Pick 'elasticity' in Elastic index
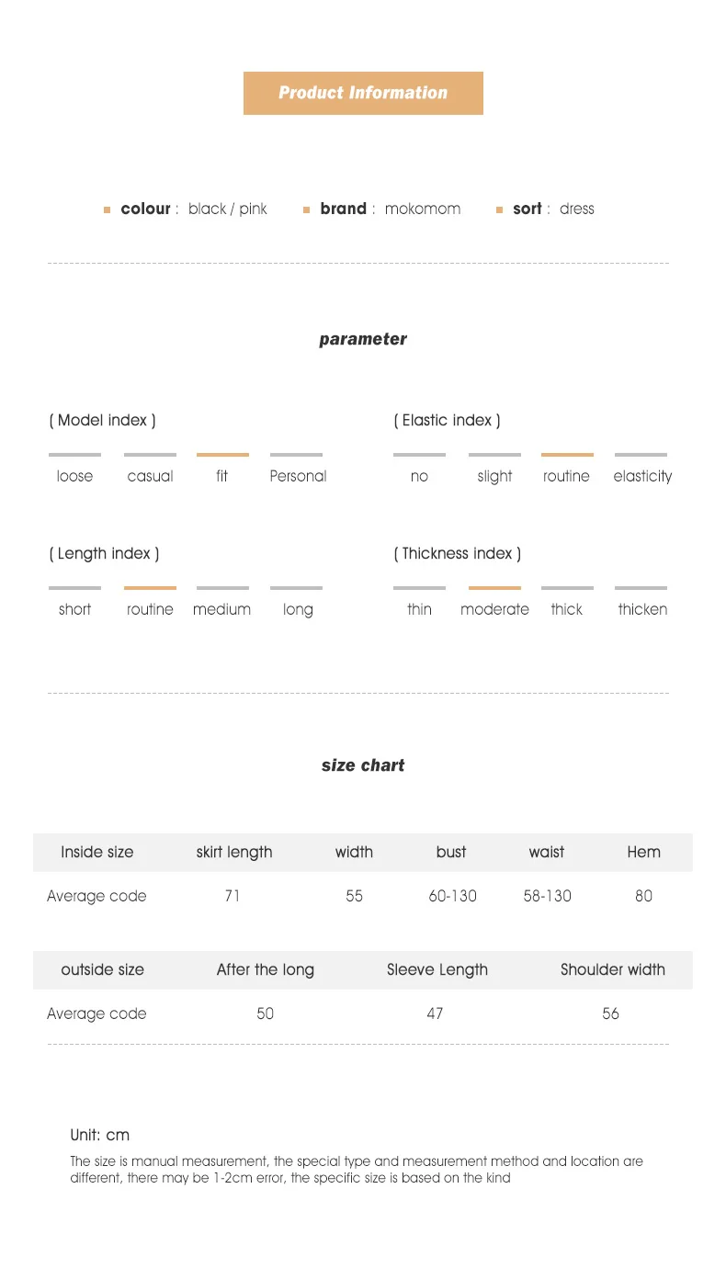The image size is (726, 1268). pos(642,476)
